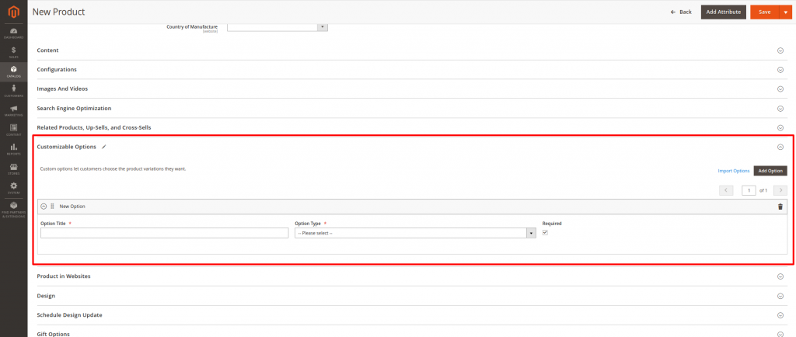
Task: Open the Dashboard section in sidebar
Action: (13, 33)
